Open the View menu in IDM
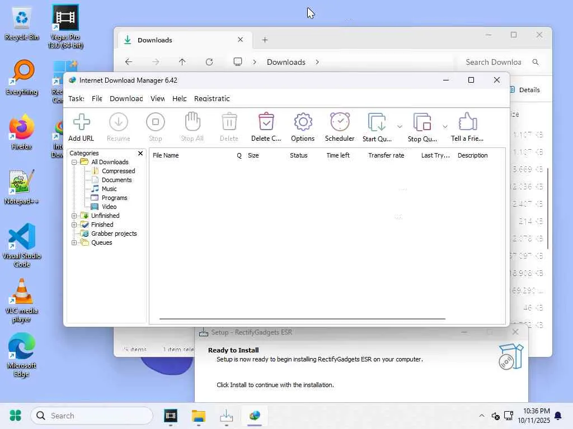The width and height of the screenshot is (573, 429). [157, 98]
